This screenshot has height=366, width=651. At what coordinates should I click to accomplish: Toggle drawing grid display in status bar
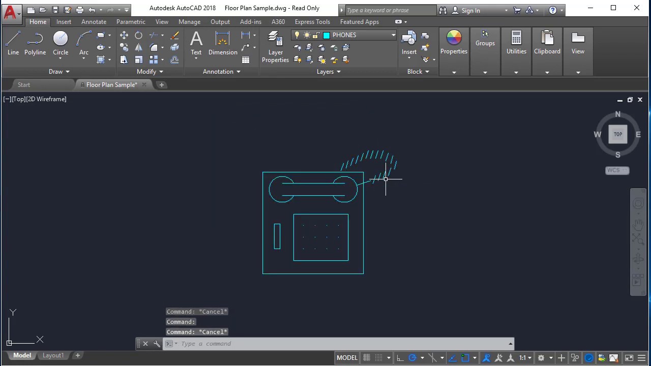[367, 358]
